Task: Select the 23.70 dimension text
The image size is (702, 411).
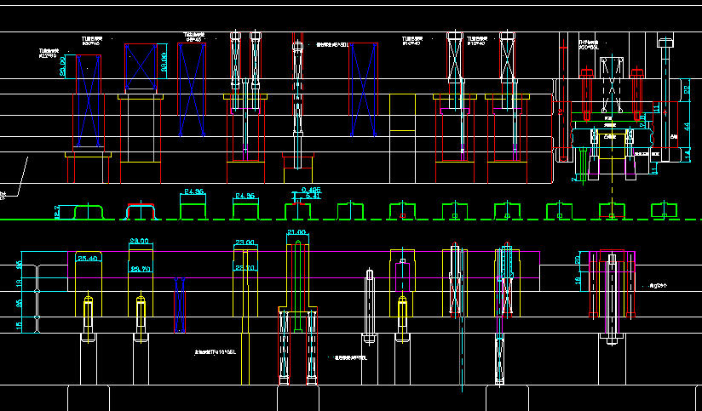Action: pyautogui.click(x=140, y=269)
